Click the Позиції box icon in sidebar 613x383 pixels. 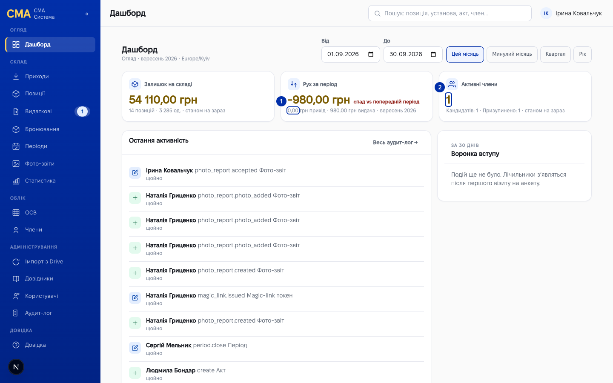[16, 94]
